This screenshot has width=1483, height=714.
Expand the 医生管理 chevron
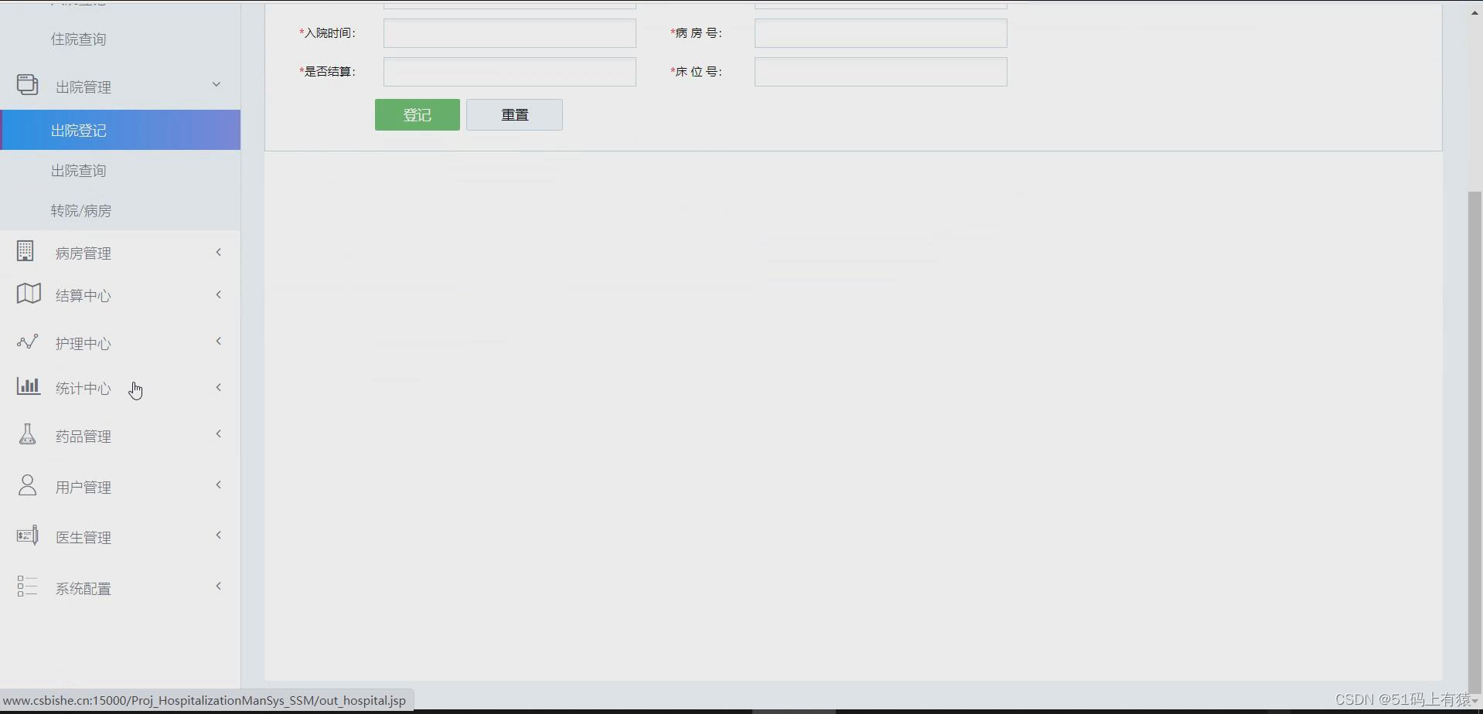pos(219,535)
